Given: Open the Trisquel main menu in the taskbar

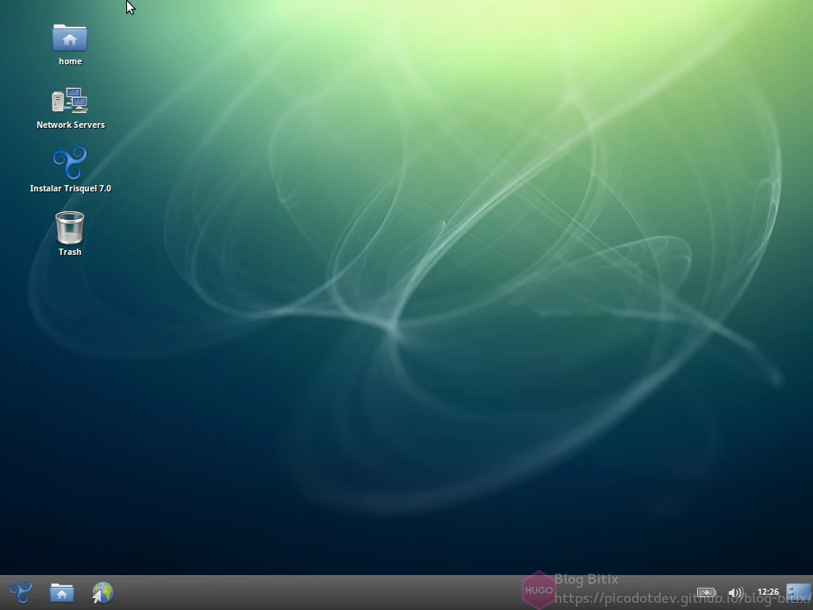Looking at the screenshot, I should coord(20,593).
